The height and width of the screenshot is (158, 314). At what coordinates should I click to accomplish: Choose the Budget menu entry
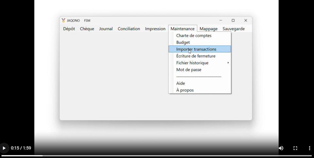coord(183,42)
